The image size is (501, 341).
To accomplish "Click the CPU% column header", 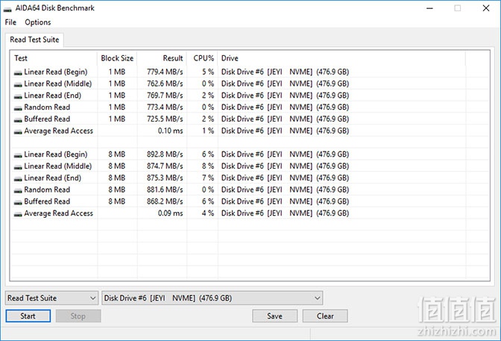I will (x=203, y=58).
